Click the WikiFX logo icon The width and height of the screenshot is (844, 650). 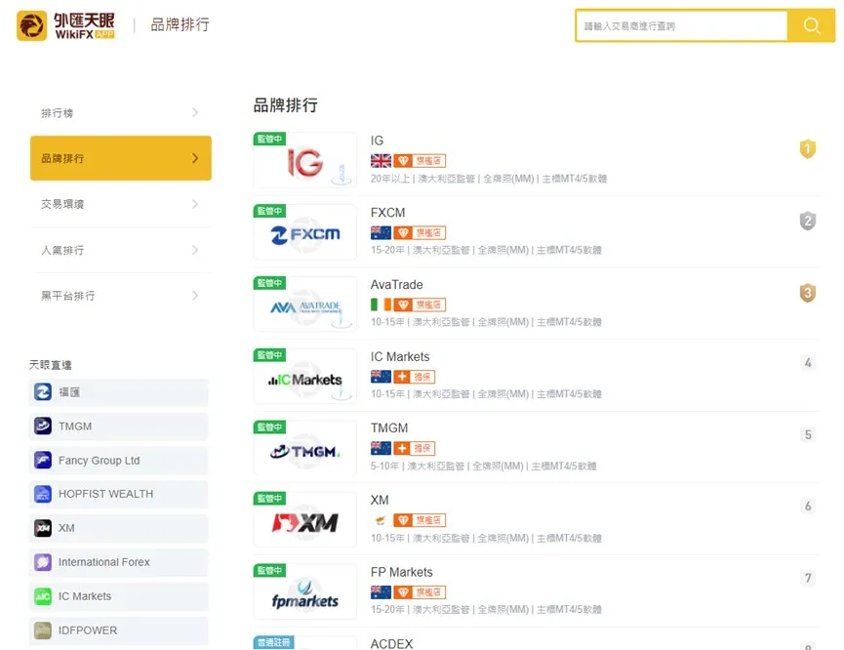pyautogui.click(x=32, y=25)
